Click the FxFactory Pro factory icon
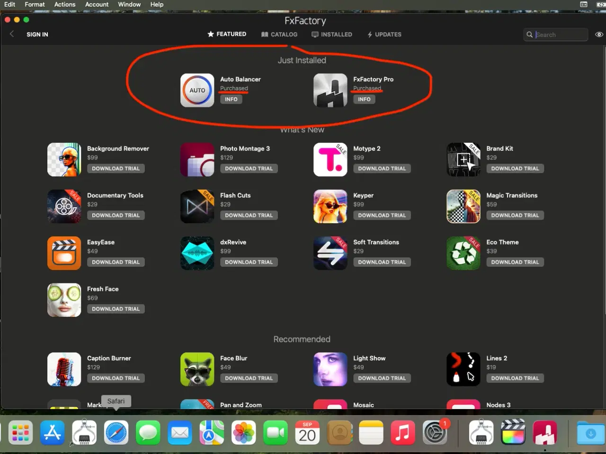This screenshot has width=606, height=454. [x=330, y=90]
